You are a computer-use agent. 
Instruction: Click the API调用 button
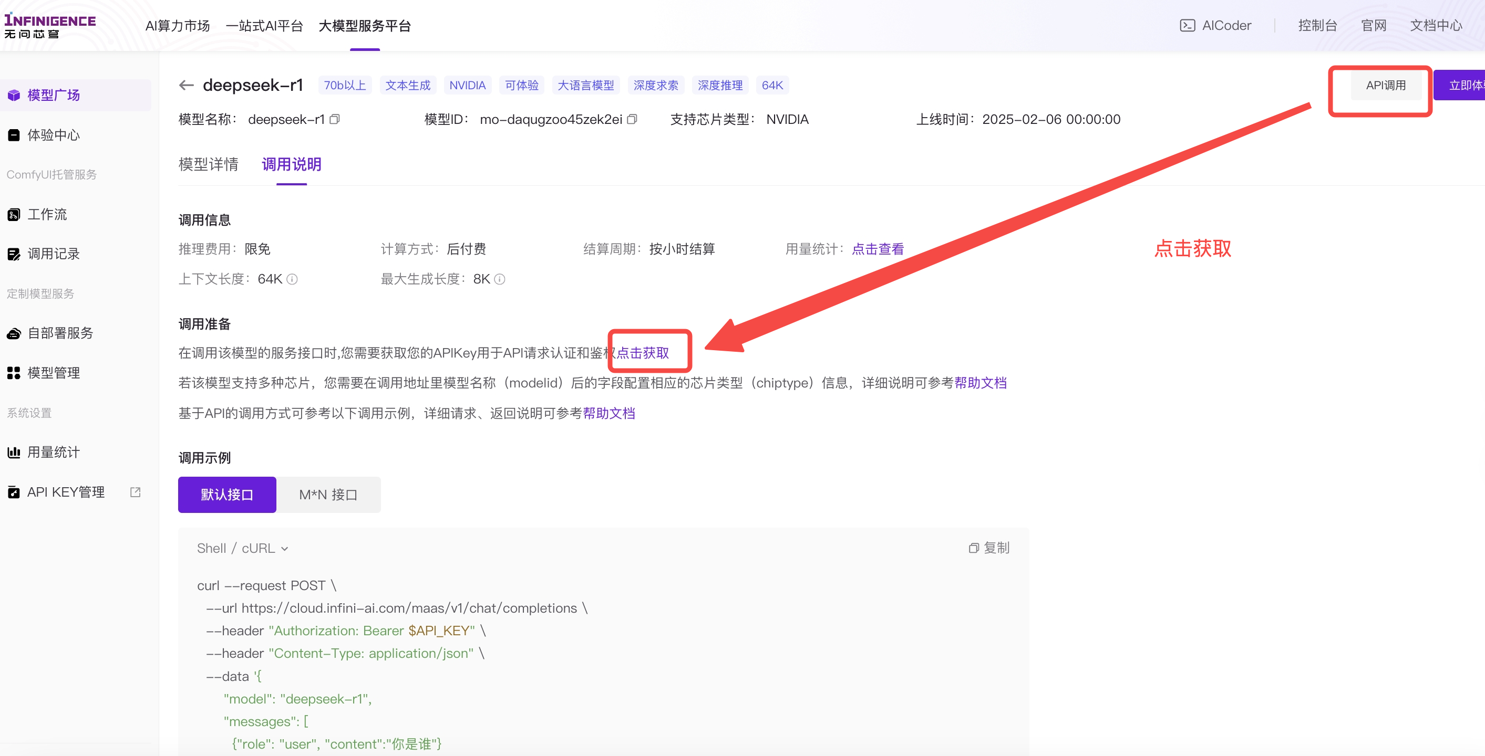pos(1385,85)
